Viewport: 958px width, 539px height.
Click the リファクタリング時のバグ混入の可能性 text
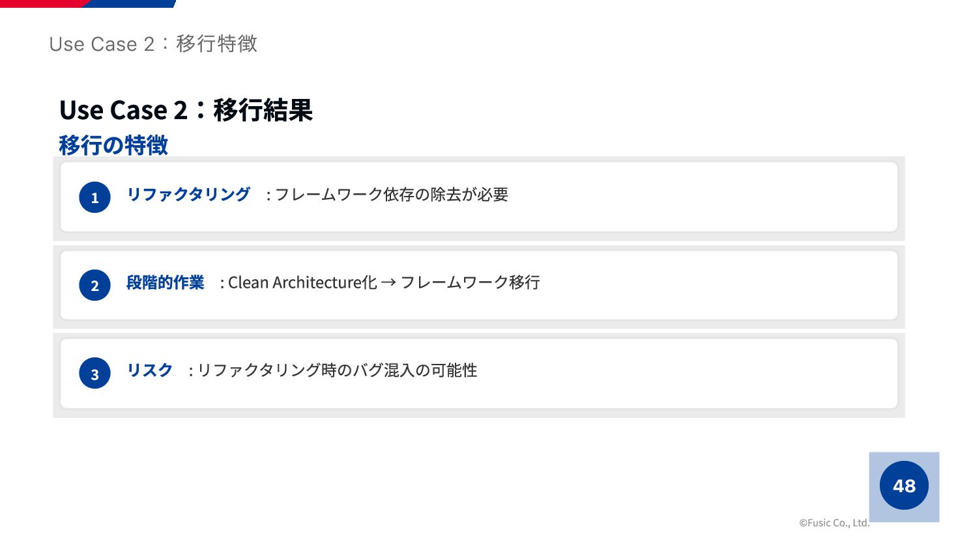coord(337,370)
